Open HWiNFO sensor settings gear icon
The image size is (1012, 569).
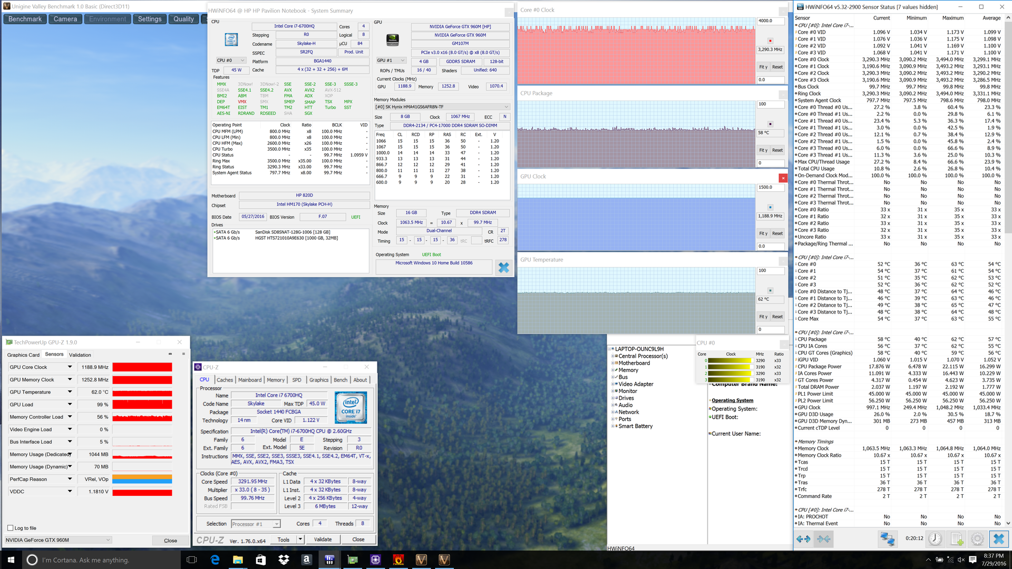(977, 538)
